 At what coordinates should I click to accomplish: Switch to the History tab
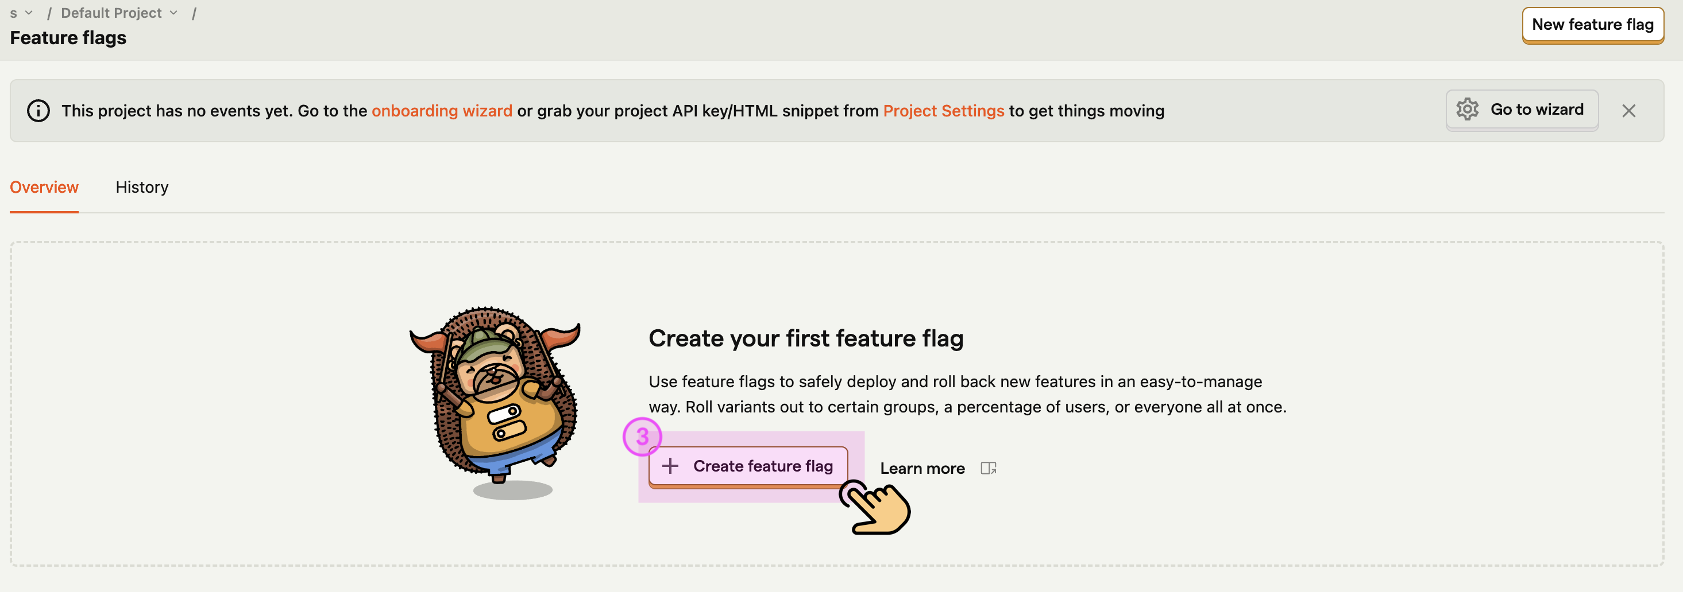[142, 188]
